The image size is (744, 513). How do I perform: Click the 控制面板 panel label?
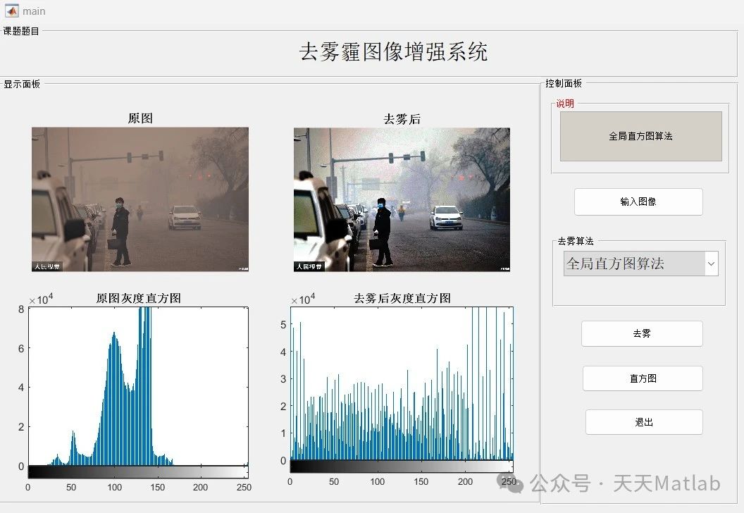[x=563, y=84]
